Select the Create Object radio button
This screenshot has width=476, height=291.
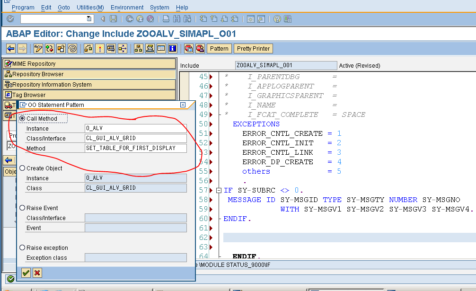click(22, 168)
